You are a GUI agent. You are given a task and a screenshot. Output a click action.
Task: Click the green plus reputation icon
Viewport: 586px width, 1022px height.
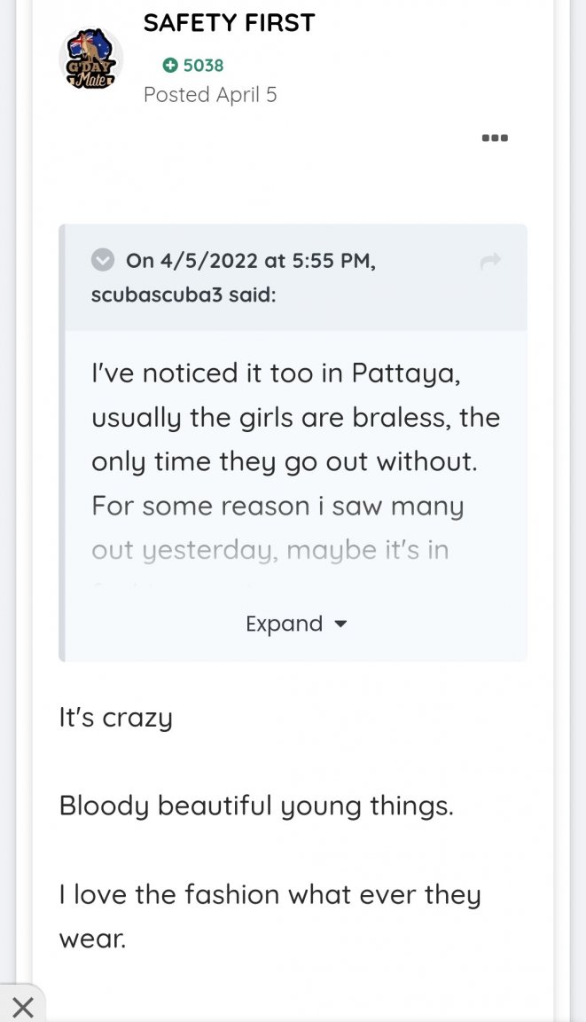click(170, 65)
